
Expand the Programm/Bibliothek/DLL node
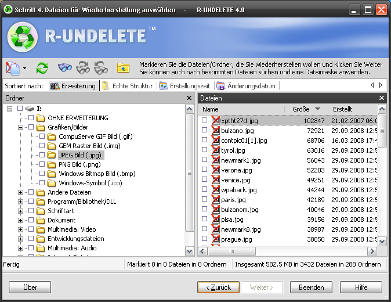(20, 202)
